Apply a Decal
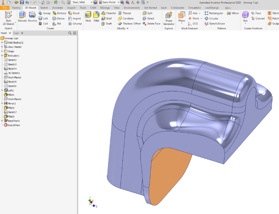 pos(74,13)
